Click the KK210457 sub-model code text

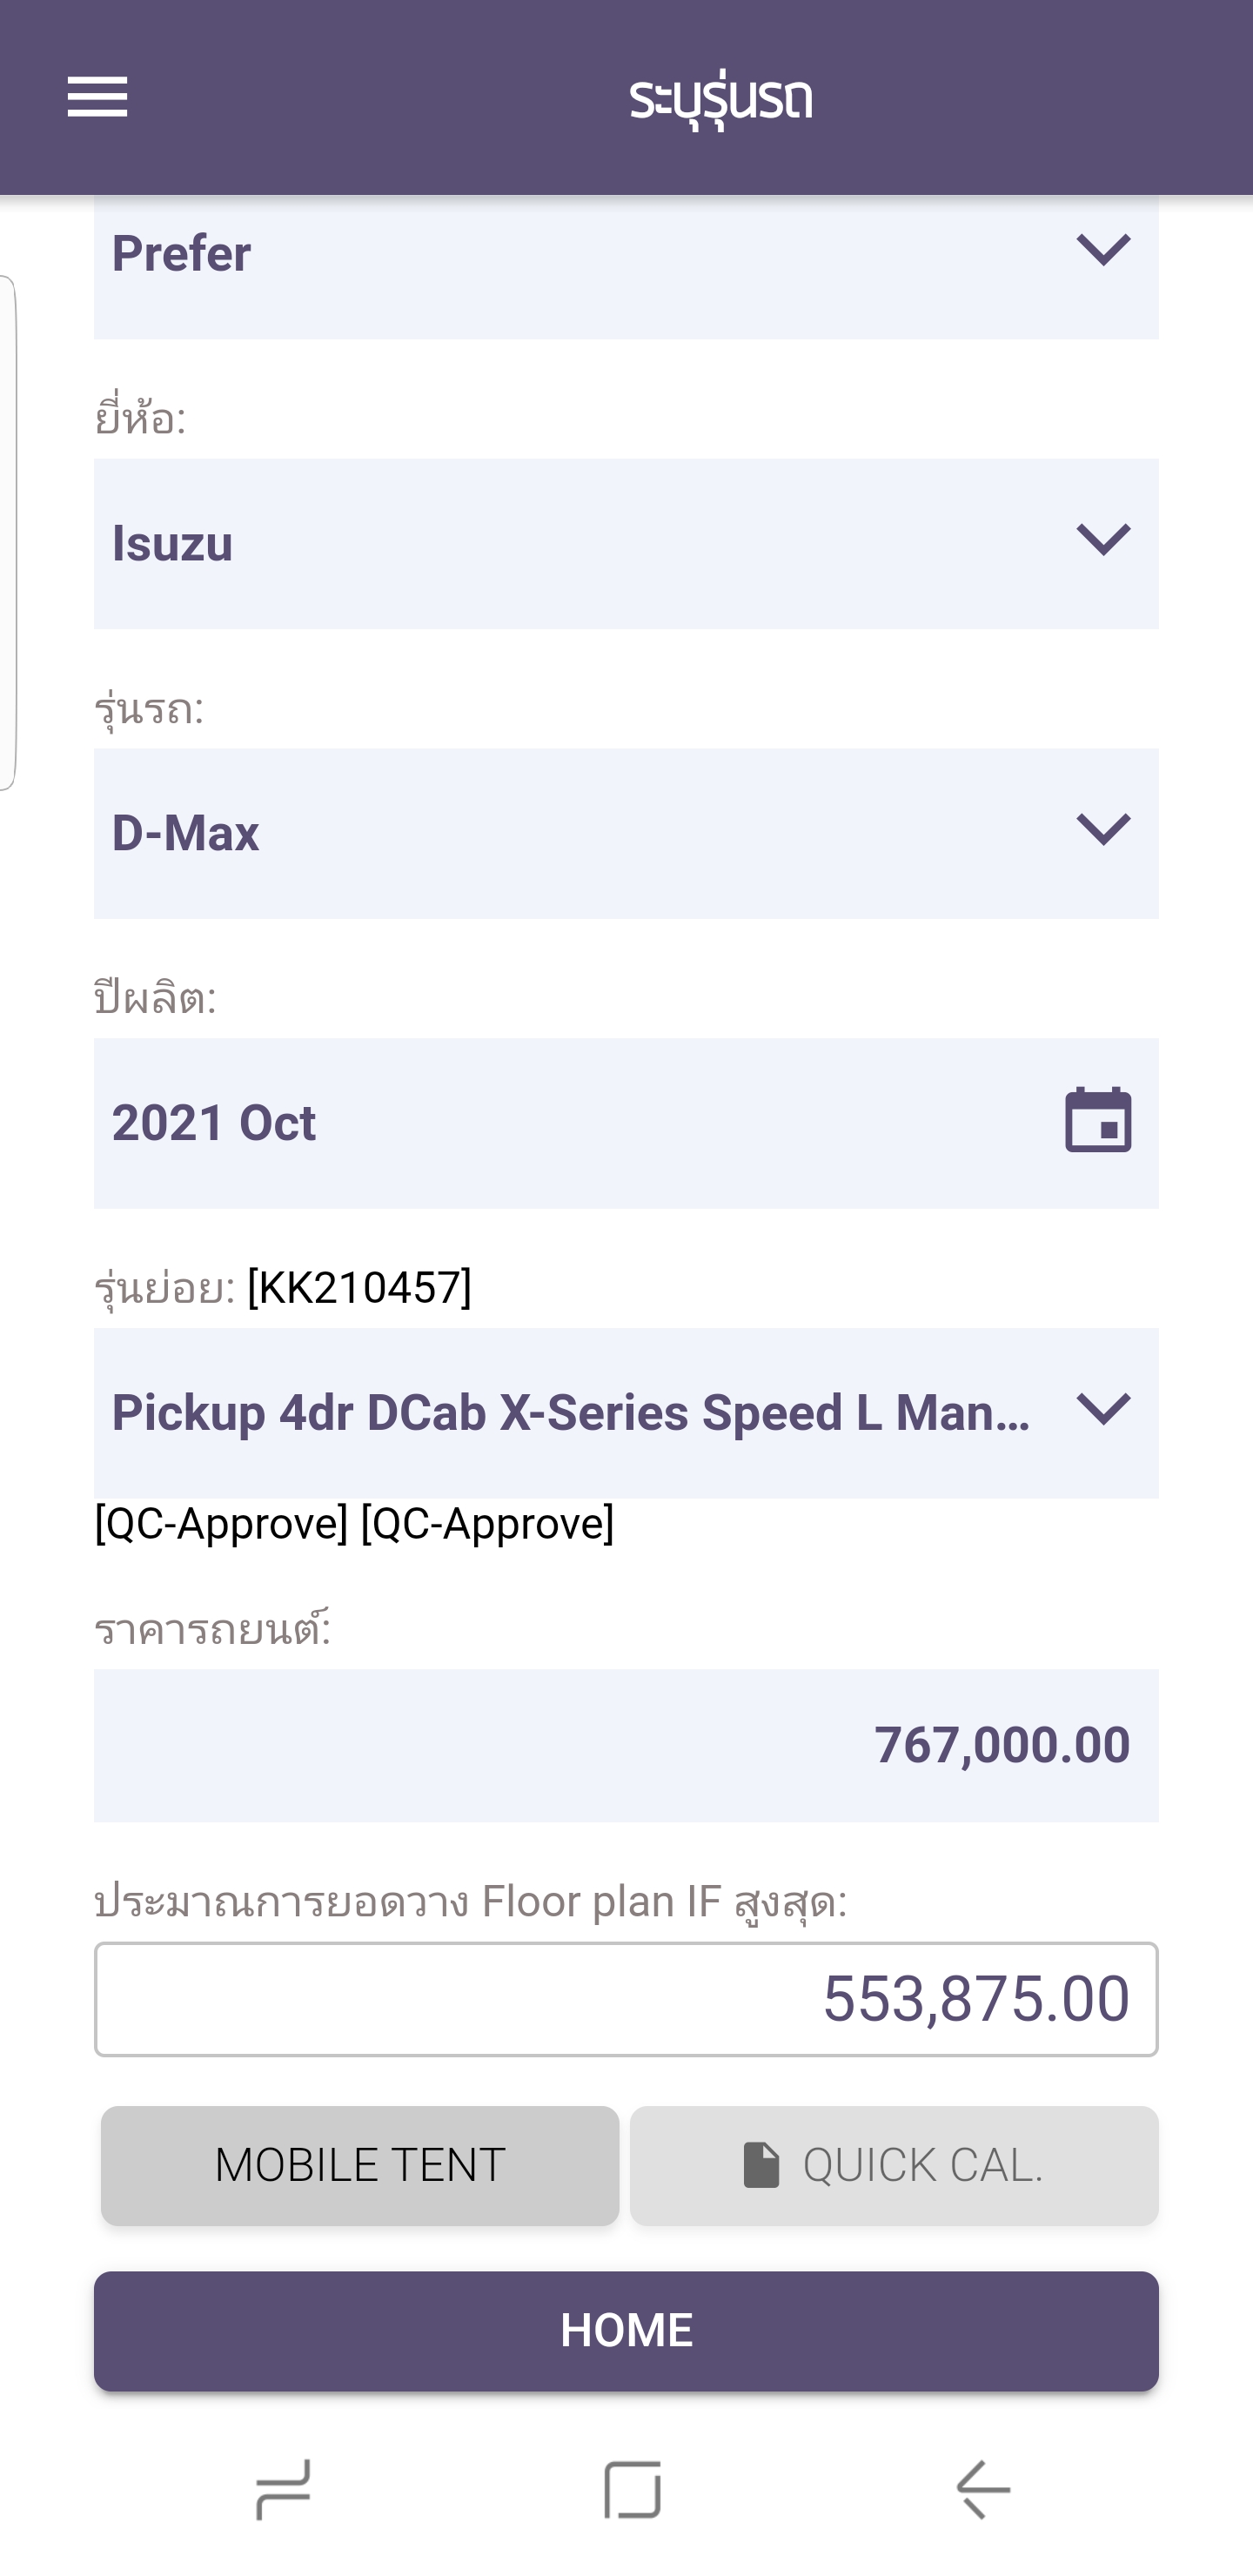click(359, 1287)
